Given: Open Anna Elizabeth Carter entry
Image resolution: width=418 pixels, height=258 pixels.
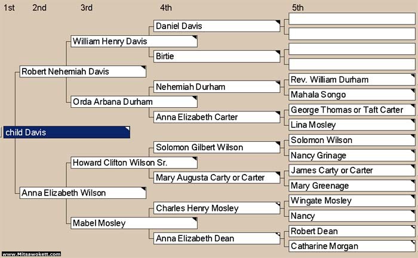Looking at the screenshot, I should [217, 117].
